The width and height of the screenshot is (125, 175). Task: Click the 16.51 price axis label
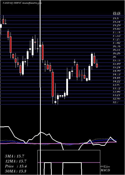coord(116,50)
